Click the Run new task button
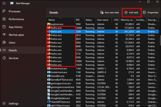The height and width of the screenshot is (107, 161). (x=110, y=12)
